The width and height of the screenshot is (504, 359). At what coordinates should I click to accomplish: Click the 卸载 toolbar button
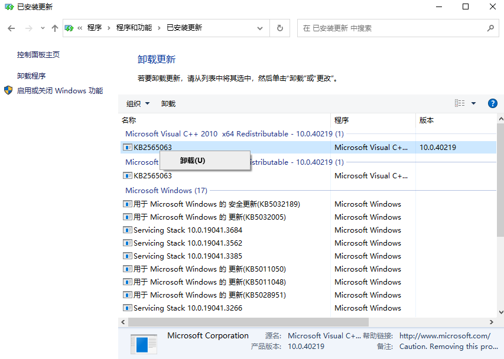pyautogui.click(x=168, y=104)
